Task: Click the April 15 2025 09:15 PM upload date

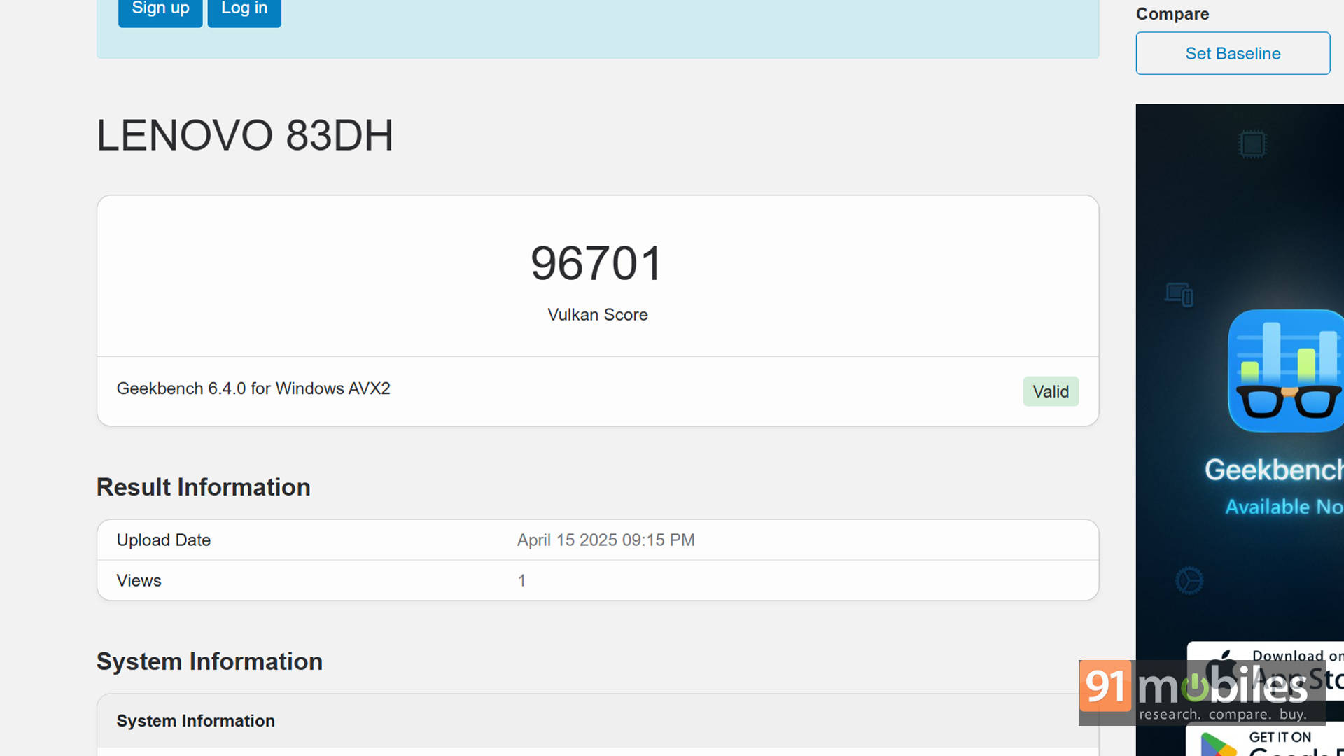Action: [605, 540]
